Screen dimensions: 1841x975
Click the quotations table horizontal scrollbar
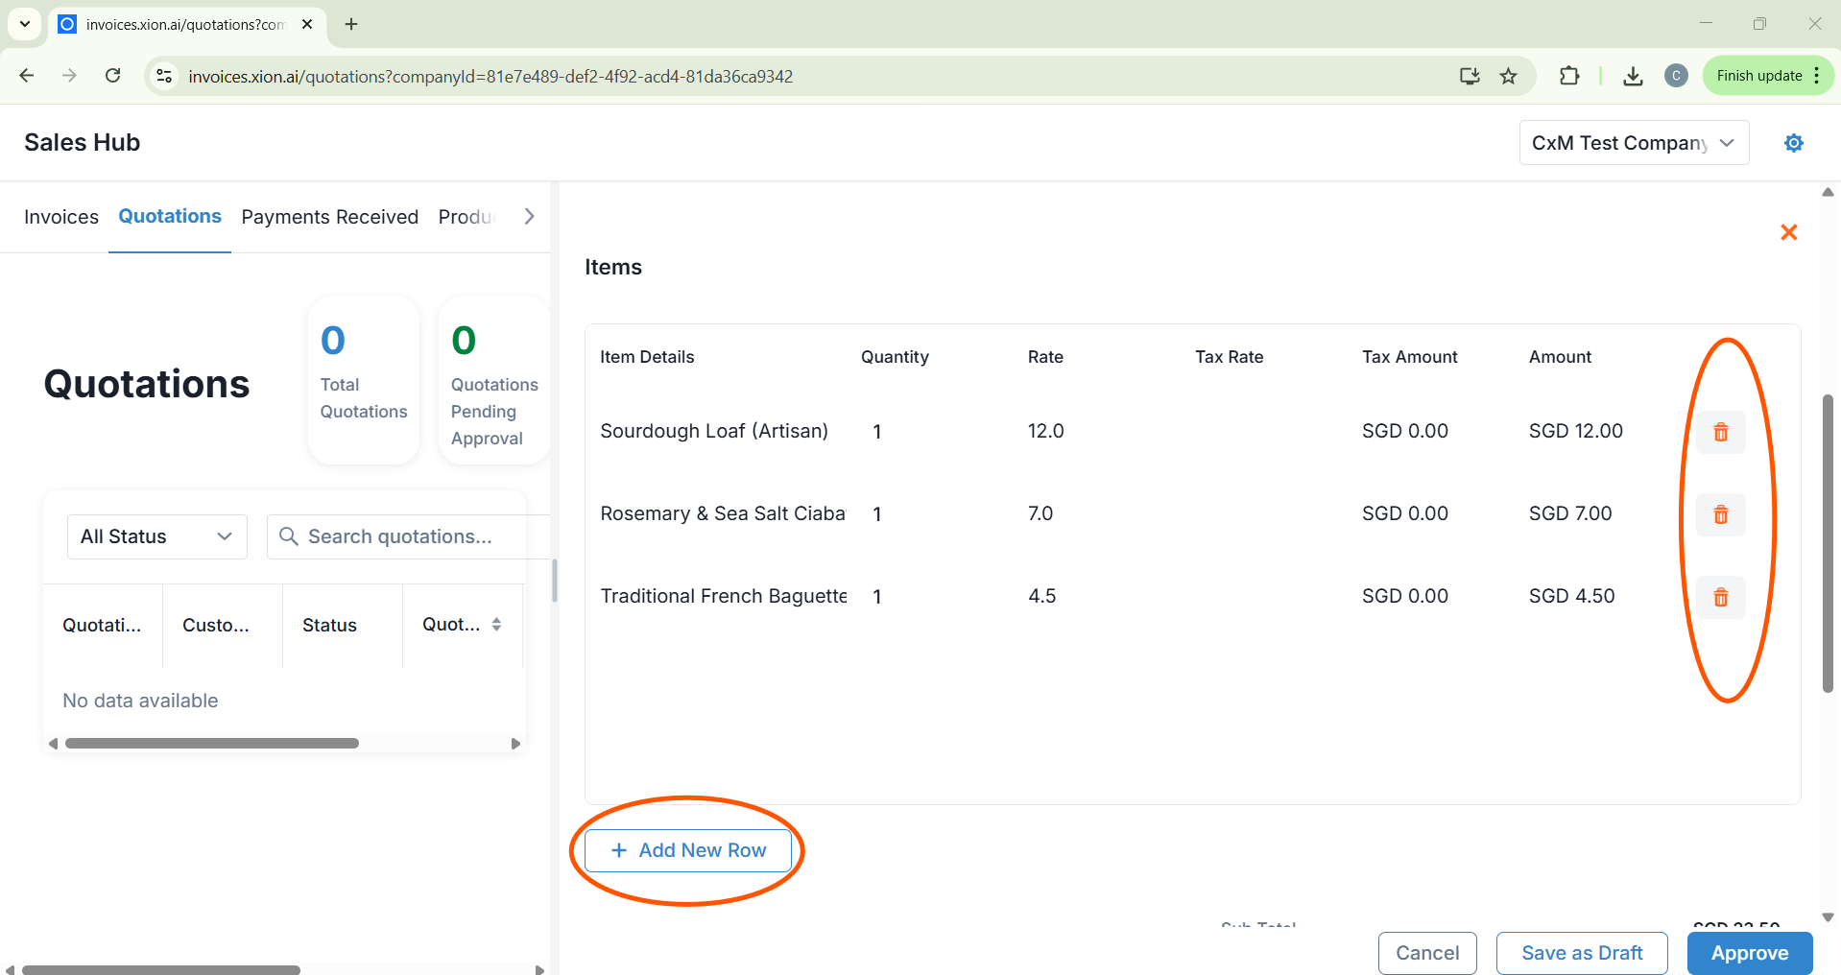[x=211, y=744]
